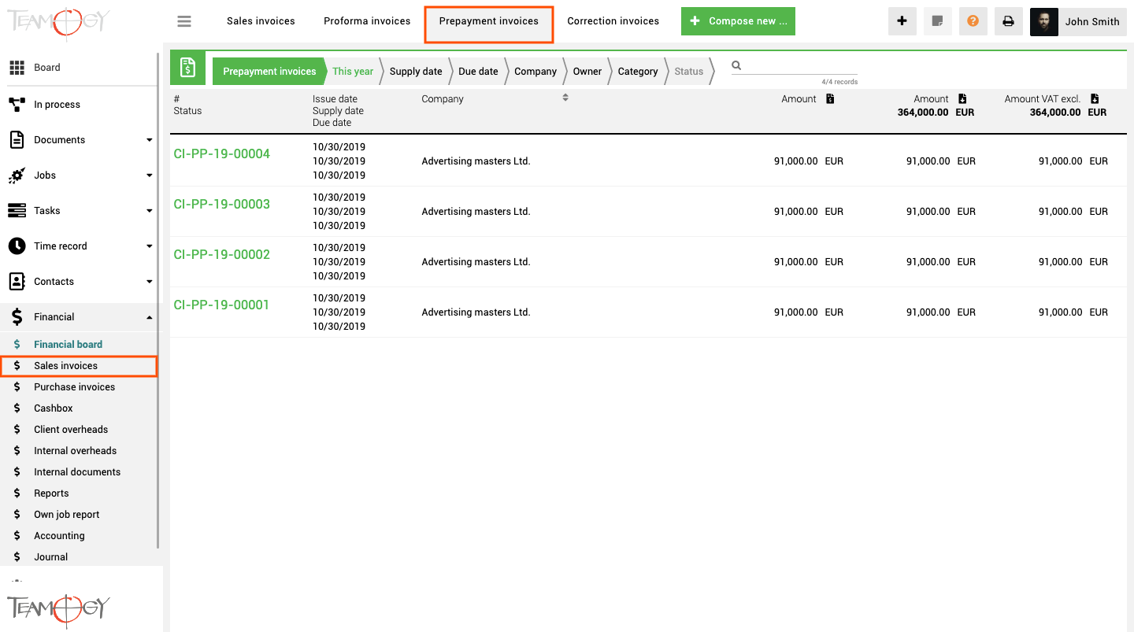Click the search magnifier icon

point(736,65)
